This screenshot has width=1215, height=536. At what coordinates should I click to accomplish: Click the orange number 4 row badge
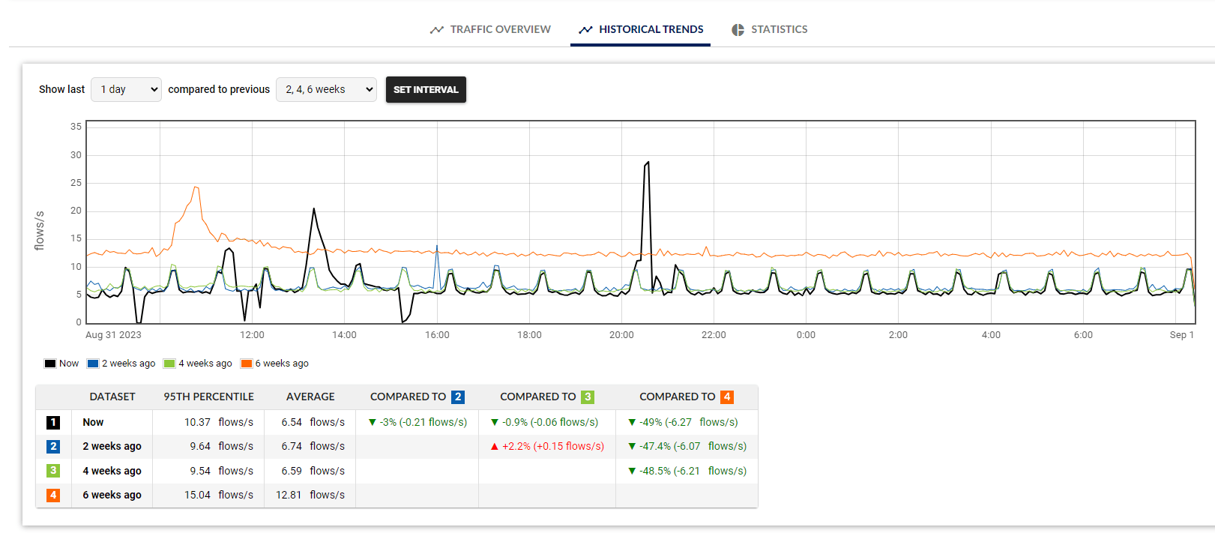(x=53, y=496)
